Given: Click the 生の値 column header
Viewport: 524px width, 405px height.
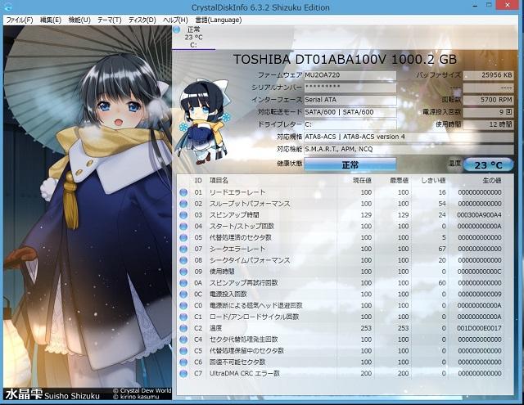Looking at the screenshot, I should (x=491, y=181).
